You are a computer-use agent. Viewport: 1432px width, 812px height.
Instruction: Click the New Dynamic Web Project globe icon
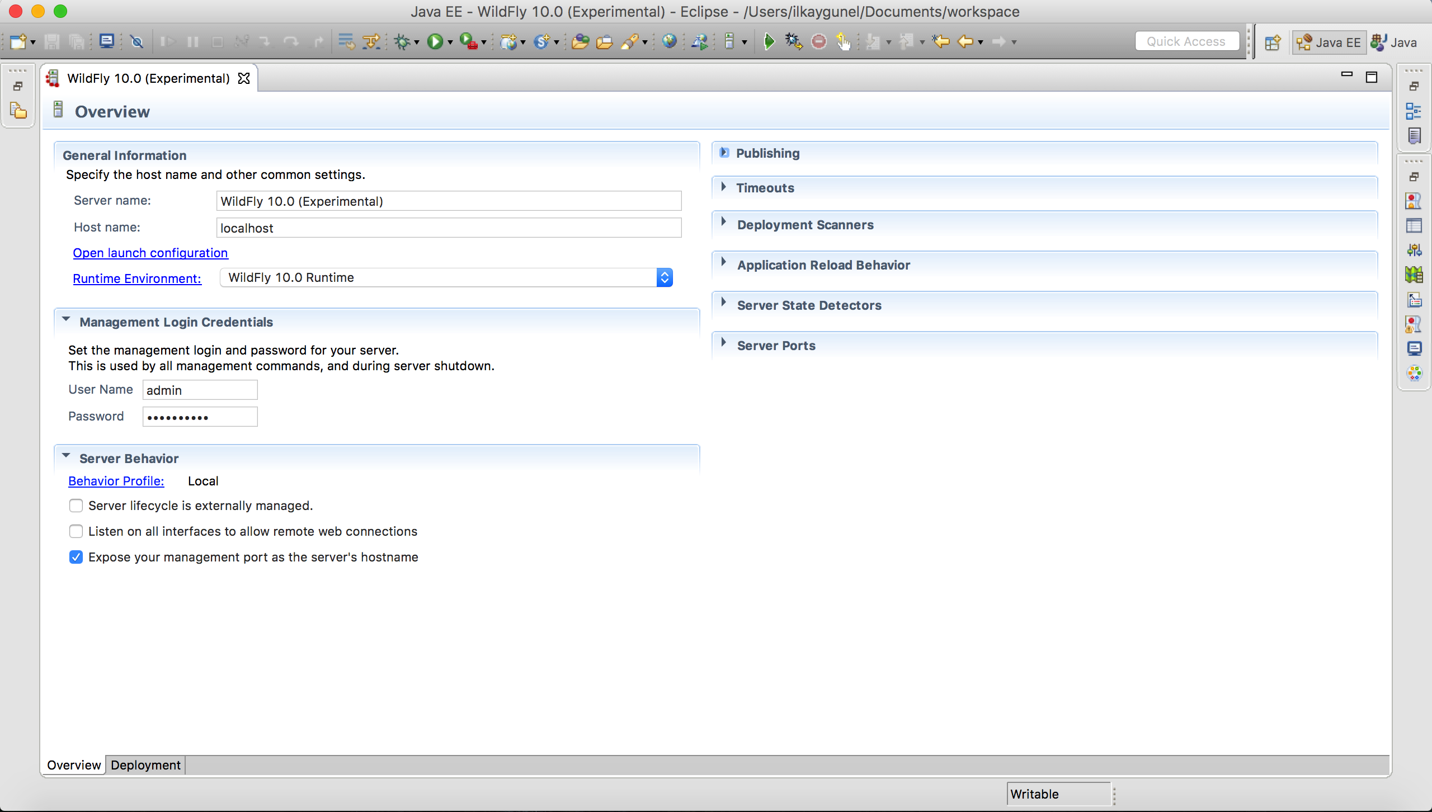click(508, 42)
